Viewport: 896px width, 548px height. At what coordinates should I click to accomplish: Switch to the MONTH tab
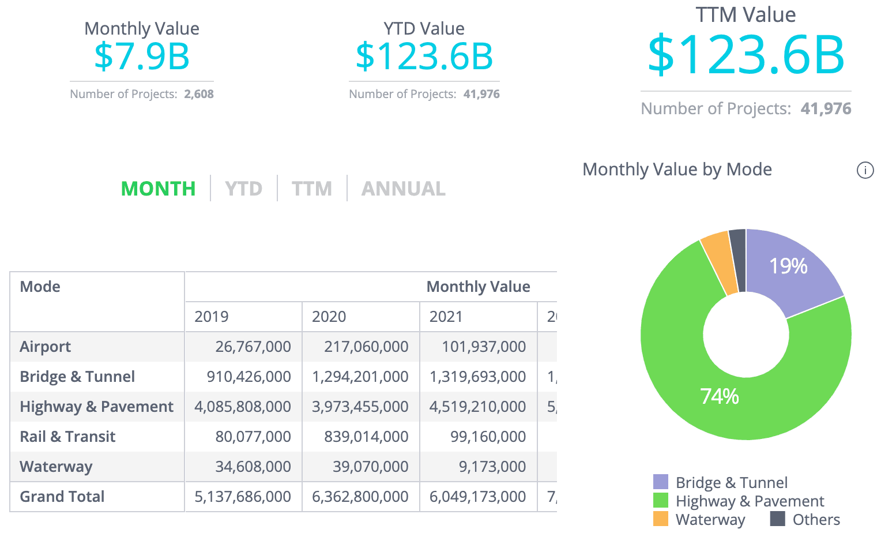click(x=159, y=189)
